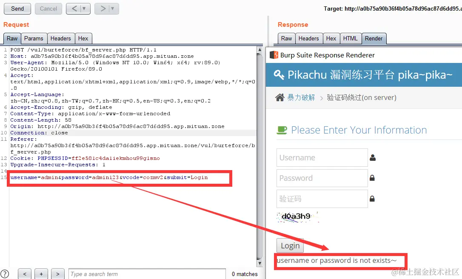
Task: Click the Upgrade-Insecure-Requests header line
Action: tap(58, 165)
